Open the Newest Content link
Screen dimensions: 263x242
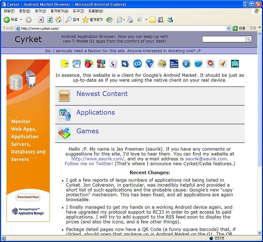point(102,94)
